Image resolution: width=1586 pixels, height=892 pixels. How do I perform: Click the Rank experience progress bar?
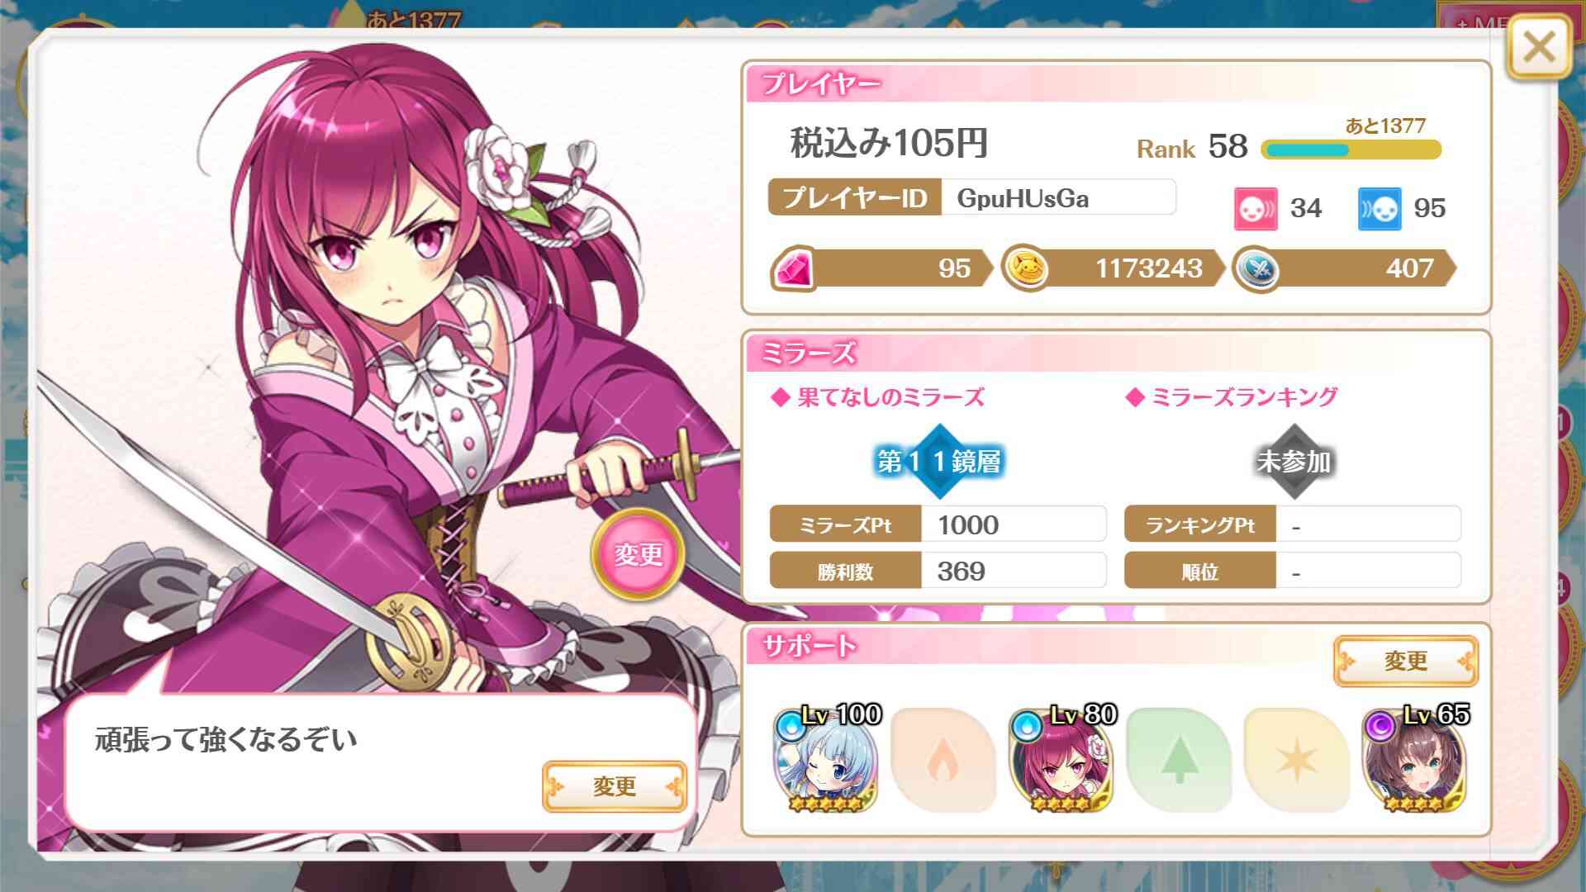coord(1351,149)
